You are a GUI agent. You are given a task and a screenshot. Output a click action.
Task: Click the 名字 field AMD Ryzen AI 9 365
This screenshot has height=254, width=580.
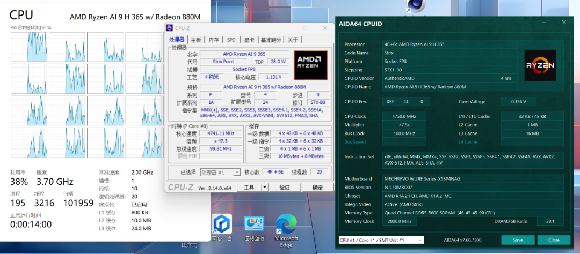pyautogui.click(x=244, y=54)
